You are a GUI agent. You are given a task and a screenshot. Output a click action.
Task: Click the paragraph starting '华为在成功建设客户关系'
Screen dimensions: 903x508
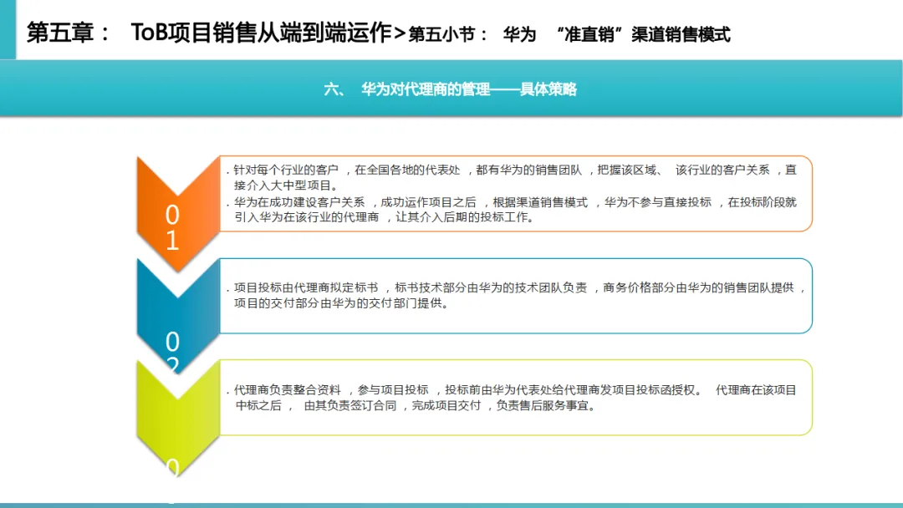click(x=512, y=210)
